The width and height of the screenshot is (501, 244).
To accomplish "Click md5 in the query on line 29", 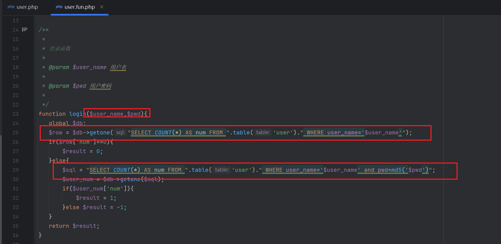I will [396, 170].
